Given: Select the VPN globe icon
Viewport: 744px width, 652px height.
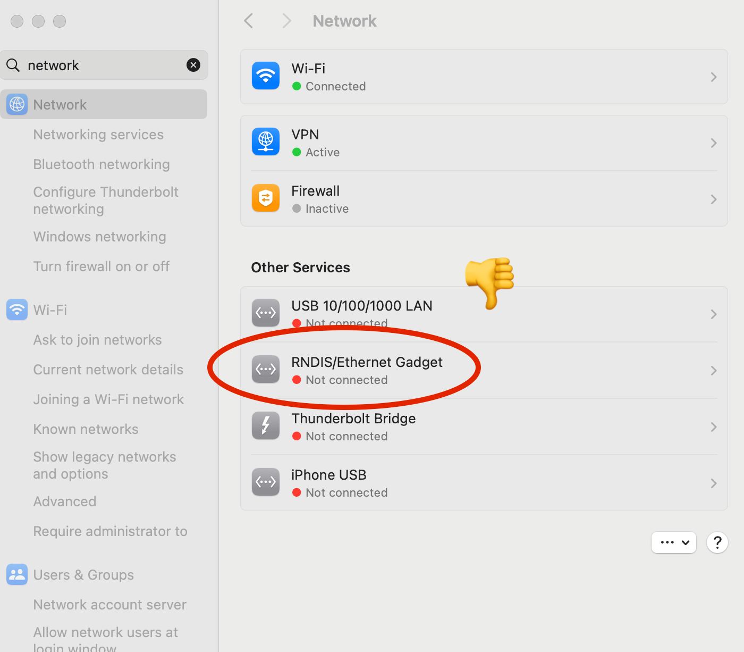Looking at the screenshot, I should click(266, 141).
